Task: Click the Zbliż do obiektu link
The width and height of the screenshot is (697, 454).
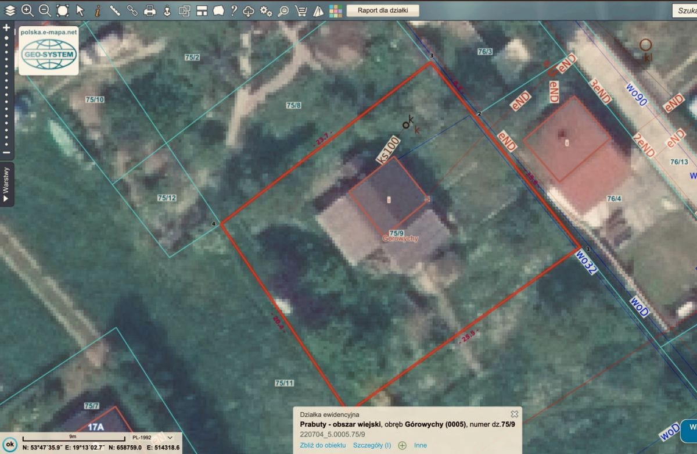Action: pos(322,445)
